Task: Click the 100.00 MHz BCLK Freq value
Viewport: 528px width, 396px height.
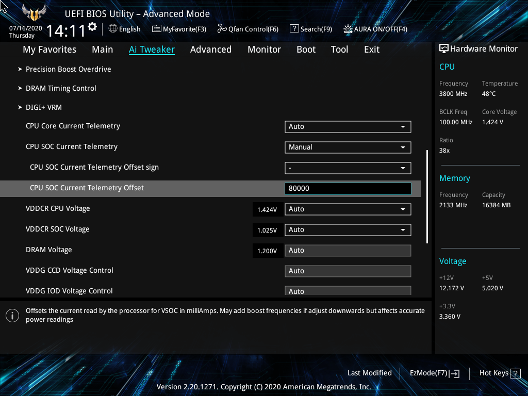Action: [456, 122]
